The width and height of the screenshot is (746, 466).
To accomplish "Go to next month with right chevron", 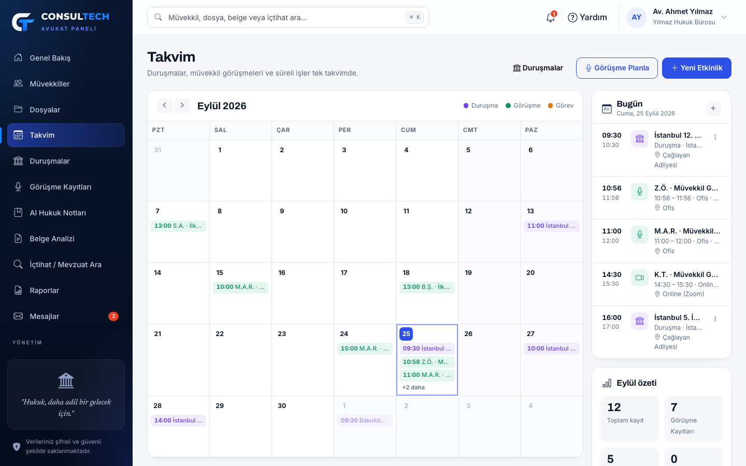I will [182, 106].
